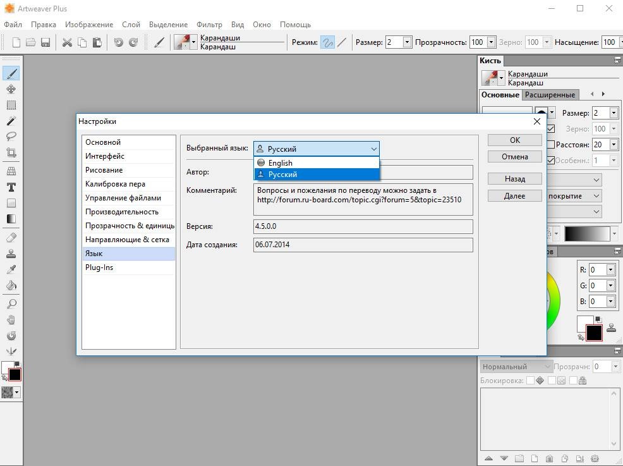This screenshot has height=466, width=623.
Task: Click black color swatch in left toolbox
Action: pos(15,374)
